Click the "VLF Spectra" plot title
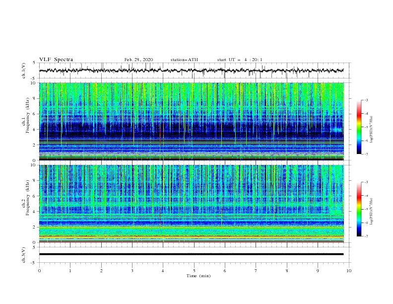 56,60
